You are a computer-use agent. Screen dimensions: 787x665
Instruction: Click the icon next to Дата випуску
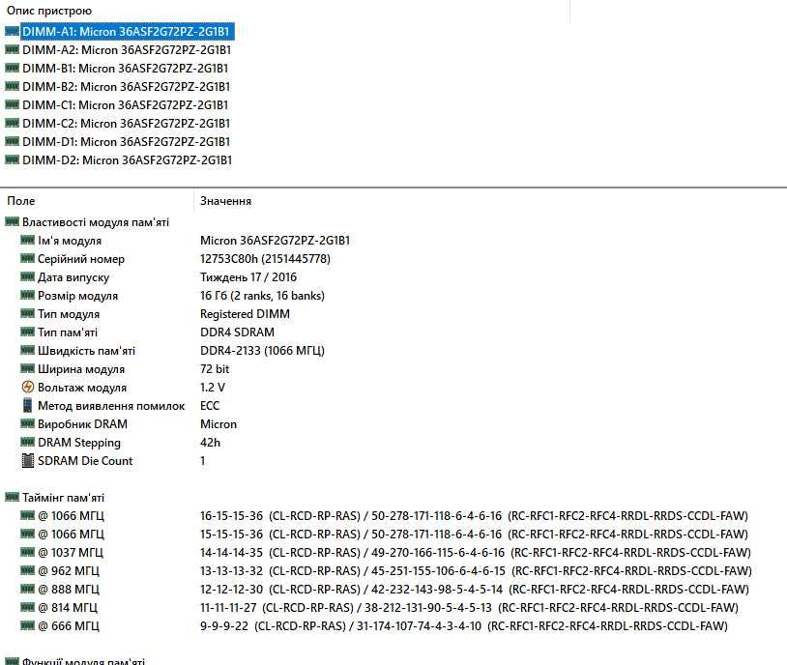pyautogui.click(x=28, y=277)
